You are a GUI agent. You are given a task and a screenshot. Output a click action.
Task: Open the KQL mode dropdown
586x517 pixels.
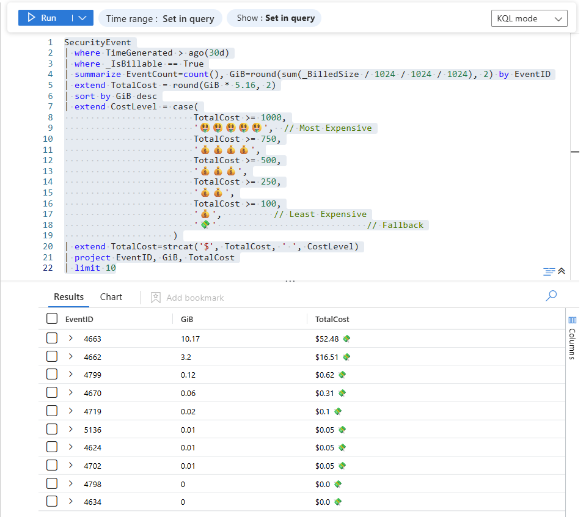[529, 18]
